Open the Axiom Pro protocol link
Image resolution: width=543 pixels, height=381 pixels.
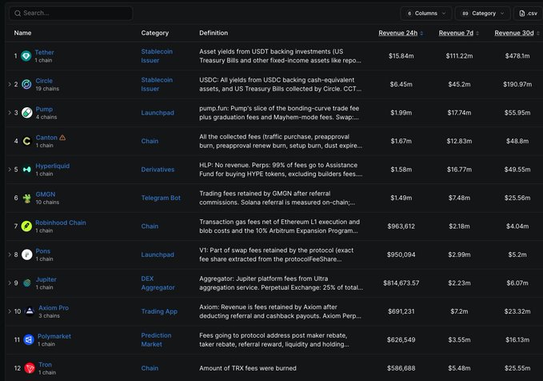pyautogui.click(x=54, y=308)
